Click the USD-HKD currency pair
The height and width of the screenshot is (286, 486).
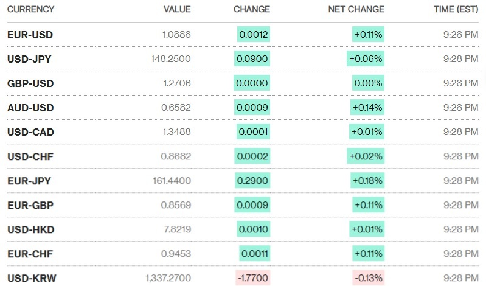click(x=30, y=229)
